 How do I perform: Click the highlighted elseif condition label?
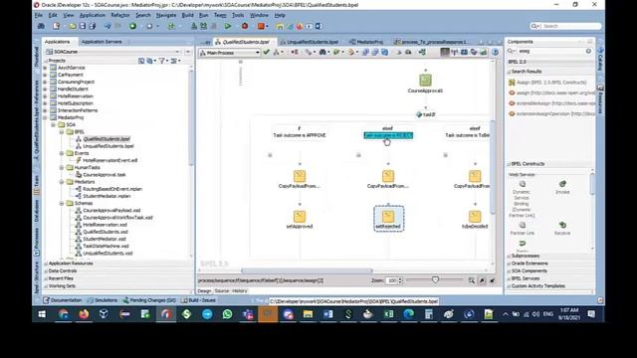tap(388, 135)
